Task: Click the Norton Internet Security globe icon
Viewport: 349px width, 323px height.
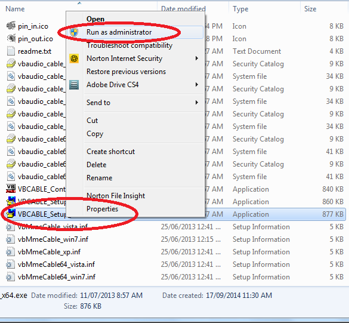Action: [x=74, y=59]
